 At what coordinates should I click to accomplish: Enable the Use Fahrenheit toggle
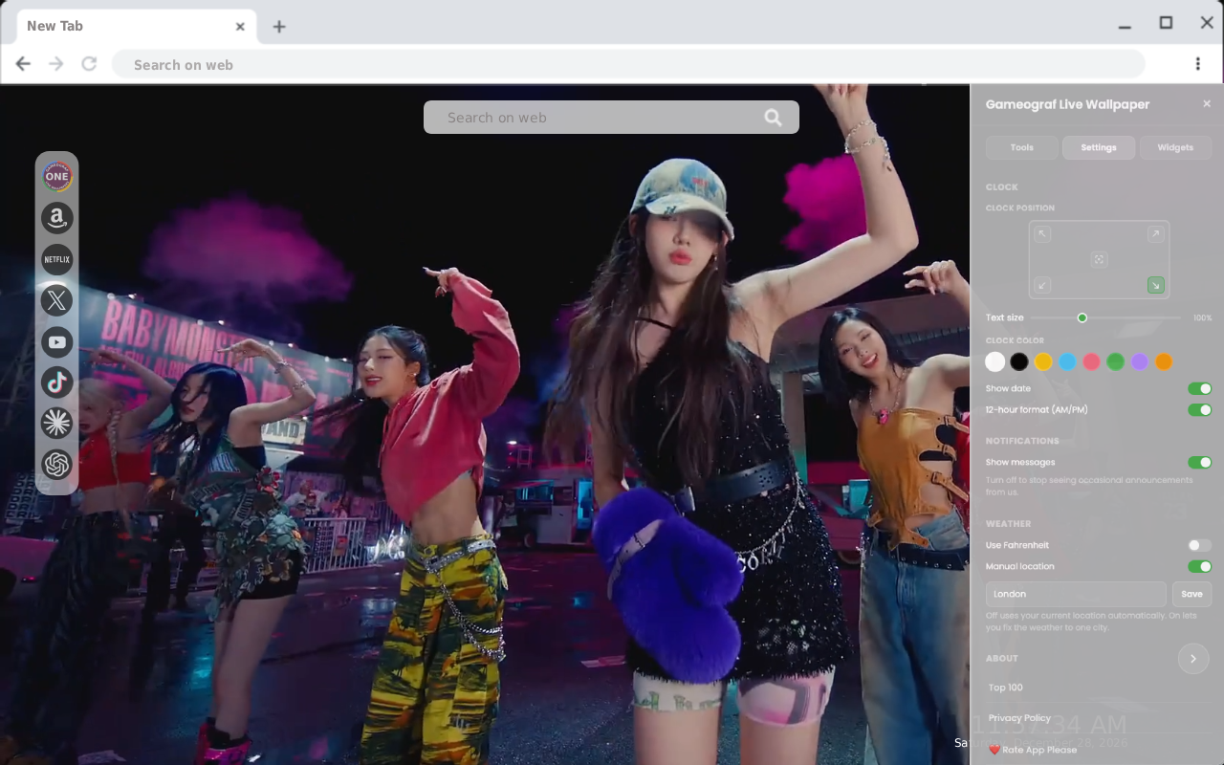[x=1199, y=545]
